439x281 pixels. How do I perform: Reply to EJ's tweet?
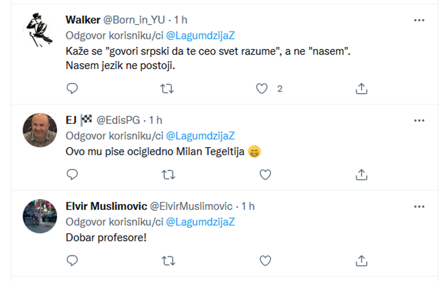(72, 175)
